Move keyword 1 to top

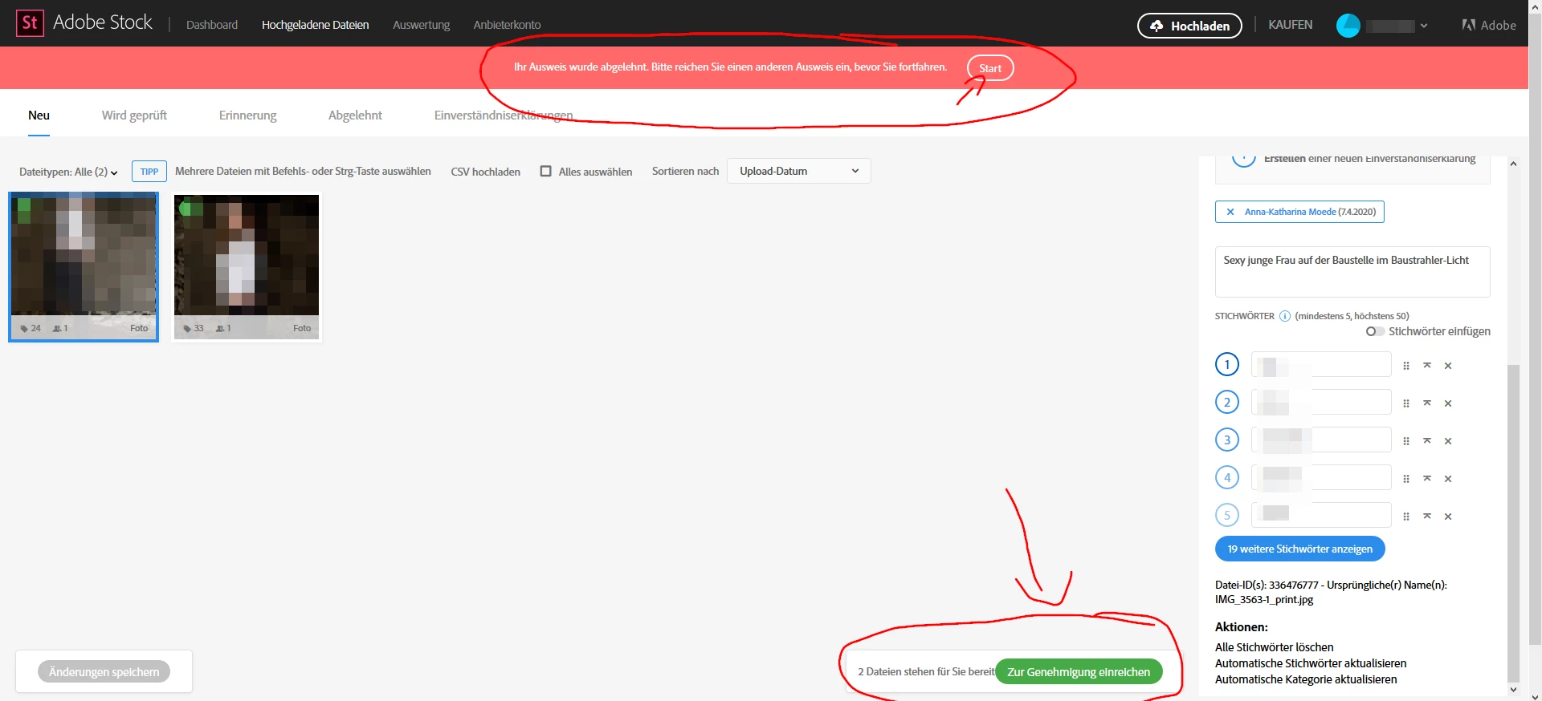point(1427,365)
